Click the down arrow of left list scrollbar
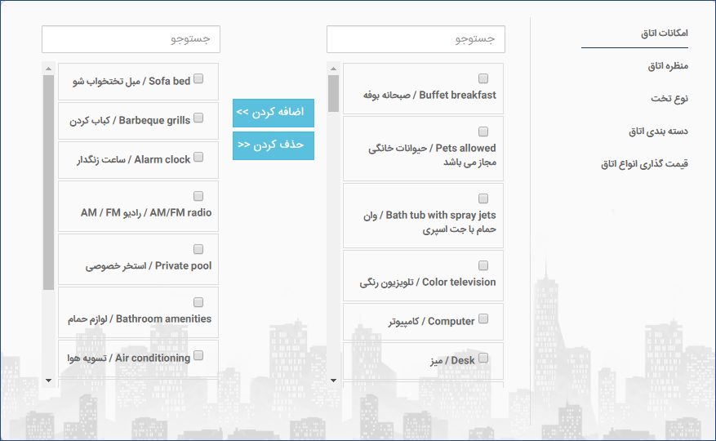 click(x=48, y=381)
